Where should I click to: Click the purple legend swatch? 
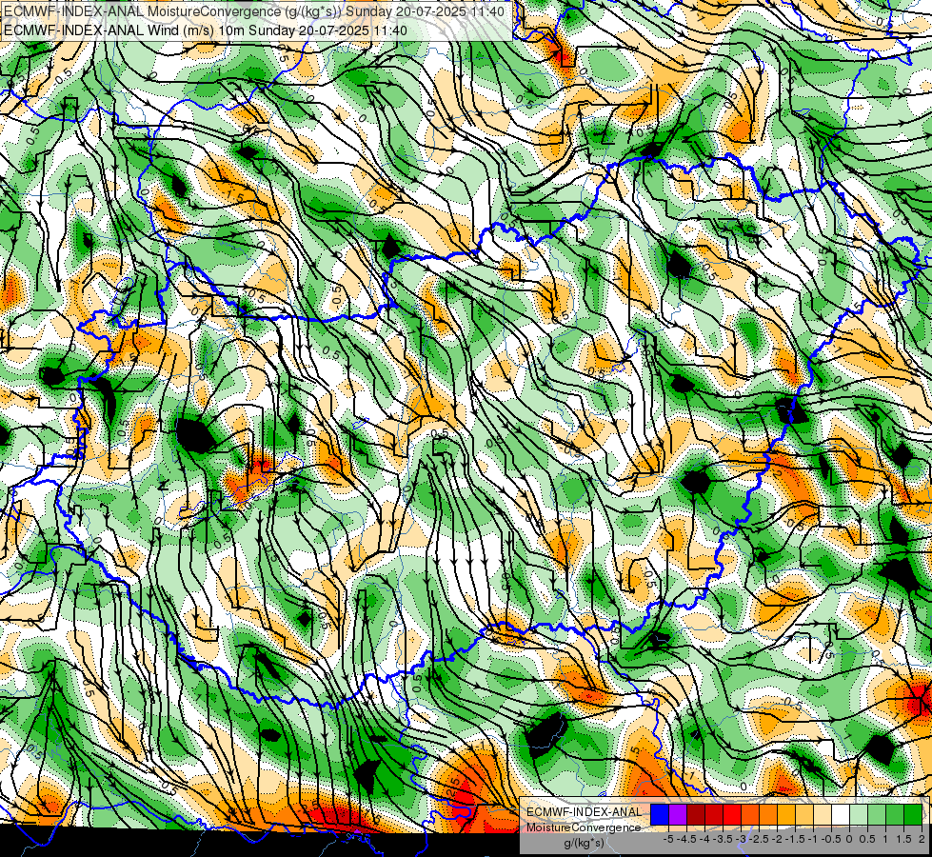coord(678,815)
